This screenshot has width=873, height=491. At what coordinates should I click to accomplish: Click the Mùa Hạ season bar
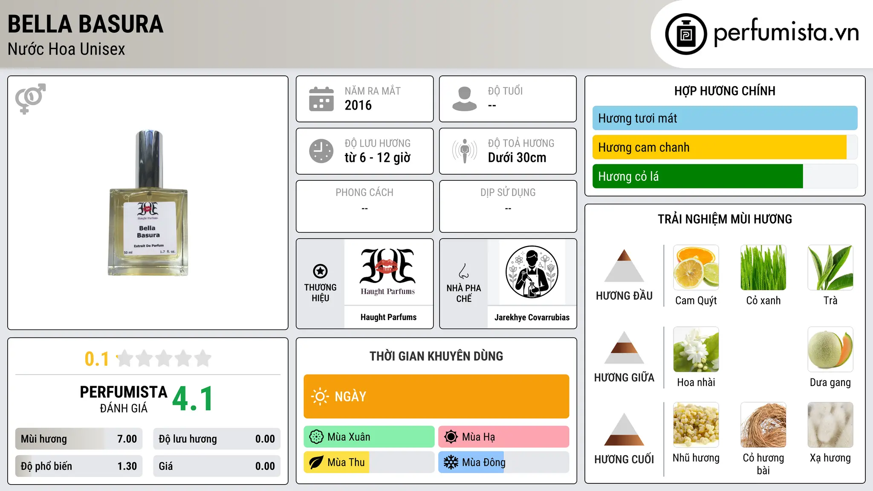pyautogui.click(x=504, y=437)
